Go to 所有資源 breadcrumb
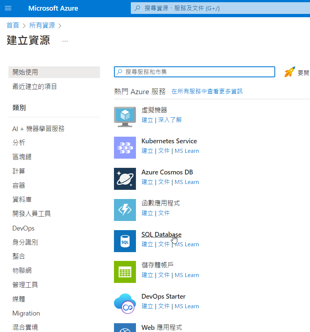The height and width of the screenshot is (332, 310). coord(42,25)
